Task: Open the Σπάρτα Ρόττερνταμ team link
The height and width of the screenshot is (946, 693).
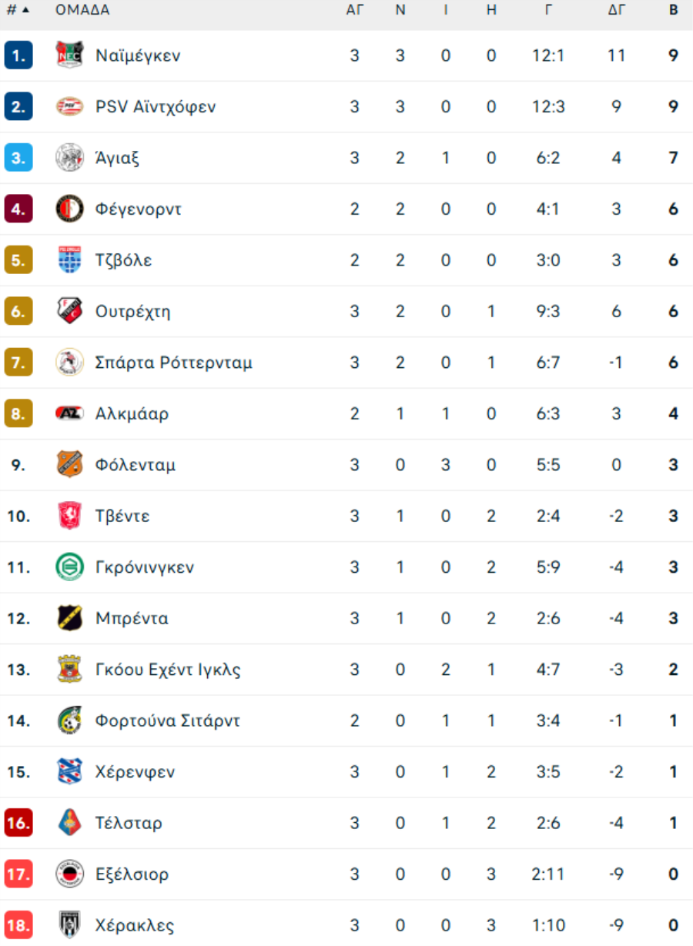Action: click(x=174, y=363)
